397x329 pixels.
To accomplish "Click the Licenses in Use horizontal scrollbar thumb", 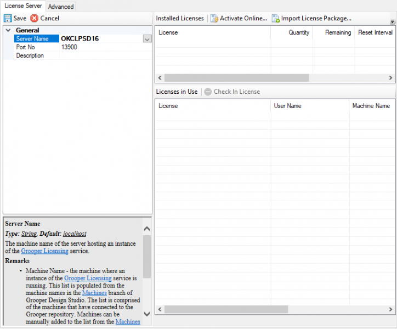I will [226, 309].
